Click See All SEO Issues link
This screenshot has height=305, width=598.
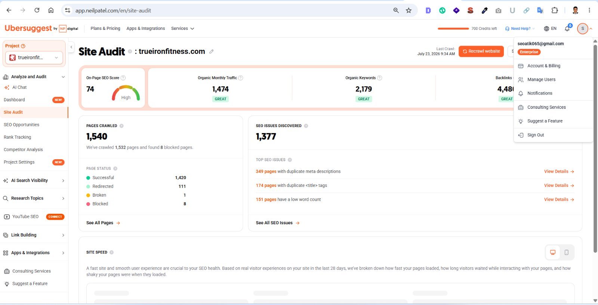pyautogui.click(x=278, y=223)
